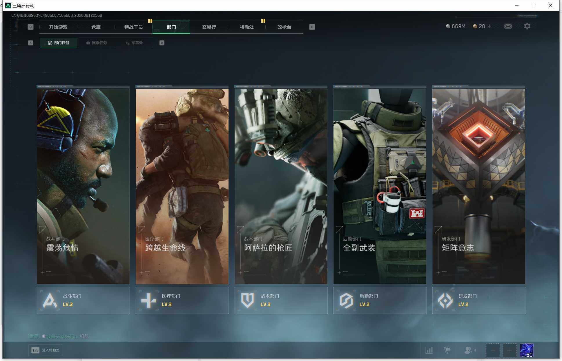The height and width of the screenshot is (361, 562).
Task: Click the 医疗部门 LV.3 panel
Action: [182, 300]
